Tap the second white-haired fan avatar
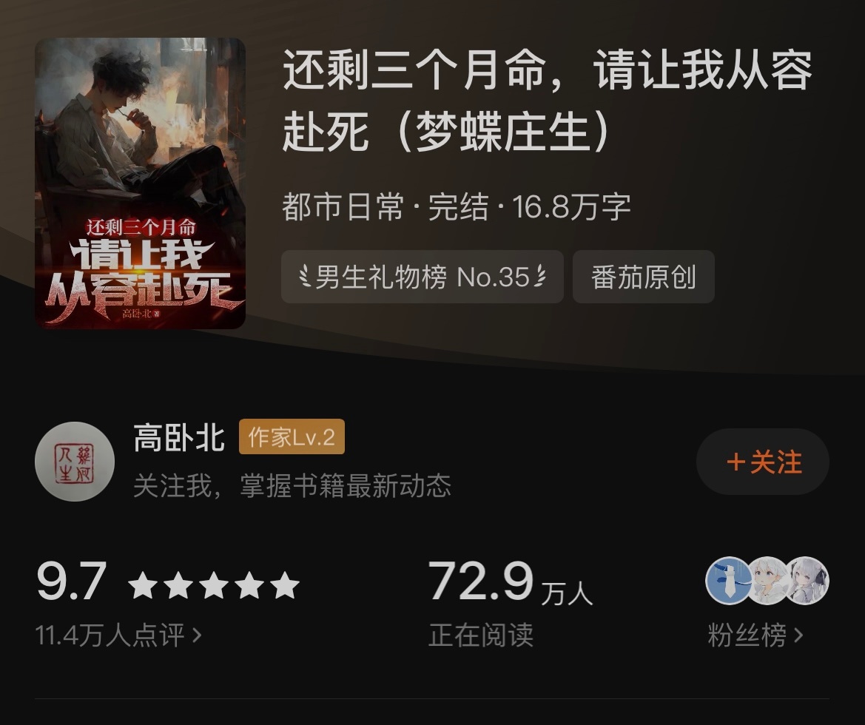This screenshot has width=865, height=725. [x=767, y=581]
